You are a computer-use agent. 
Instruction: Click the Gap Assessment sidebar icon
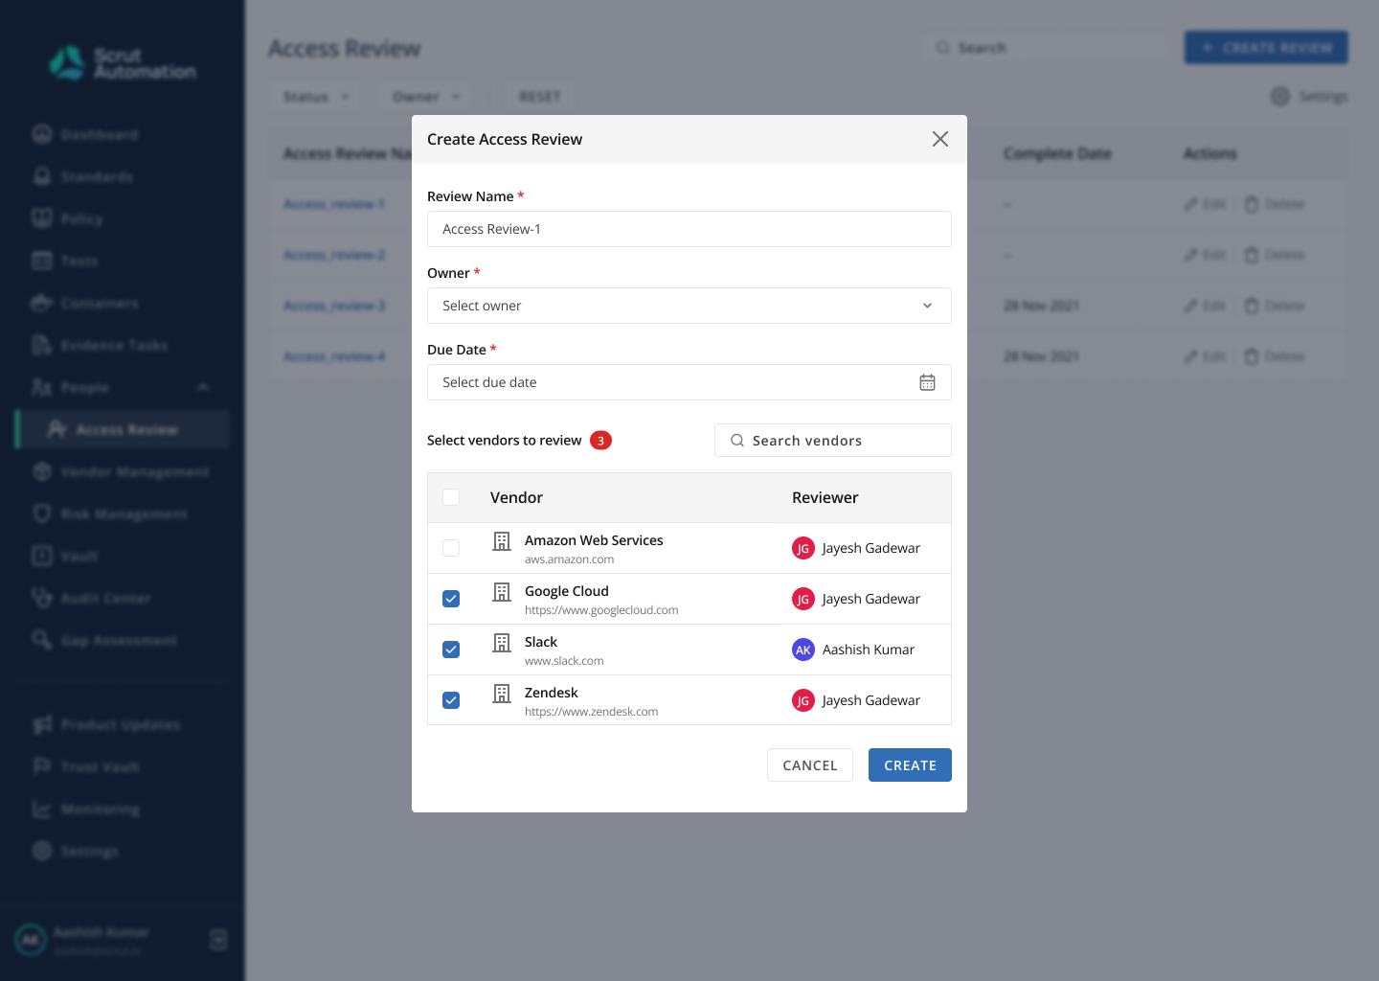coord(42,641)
